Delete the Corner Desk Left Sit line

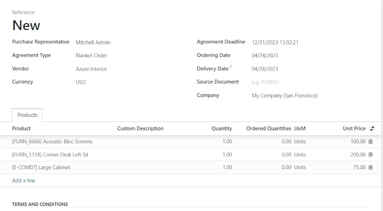coord(371,155)
